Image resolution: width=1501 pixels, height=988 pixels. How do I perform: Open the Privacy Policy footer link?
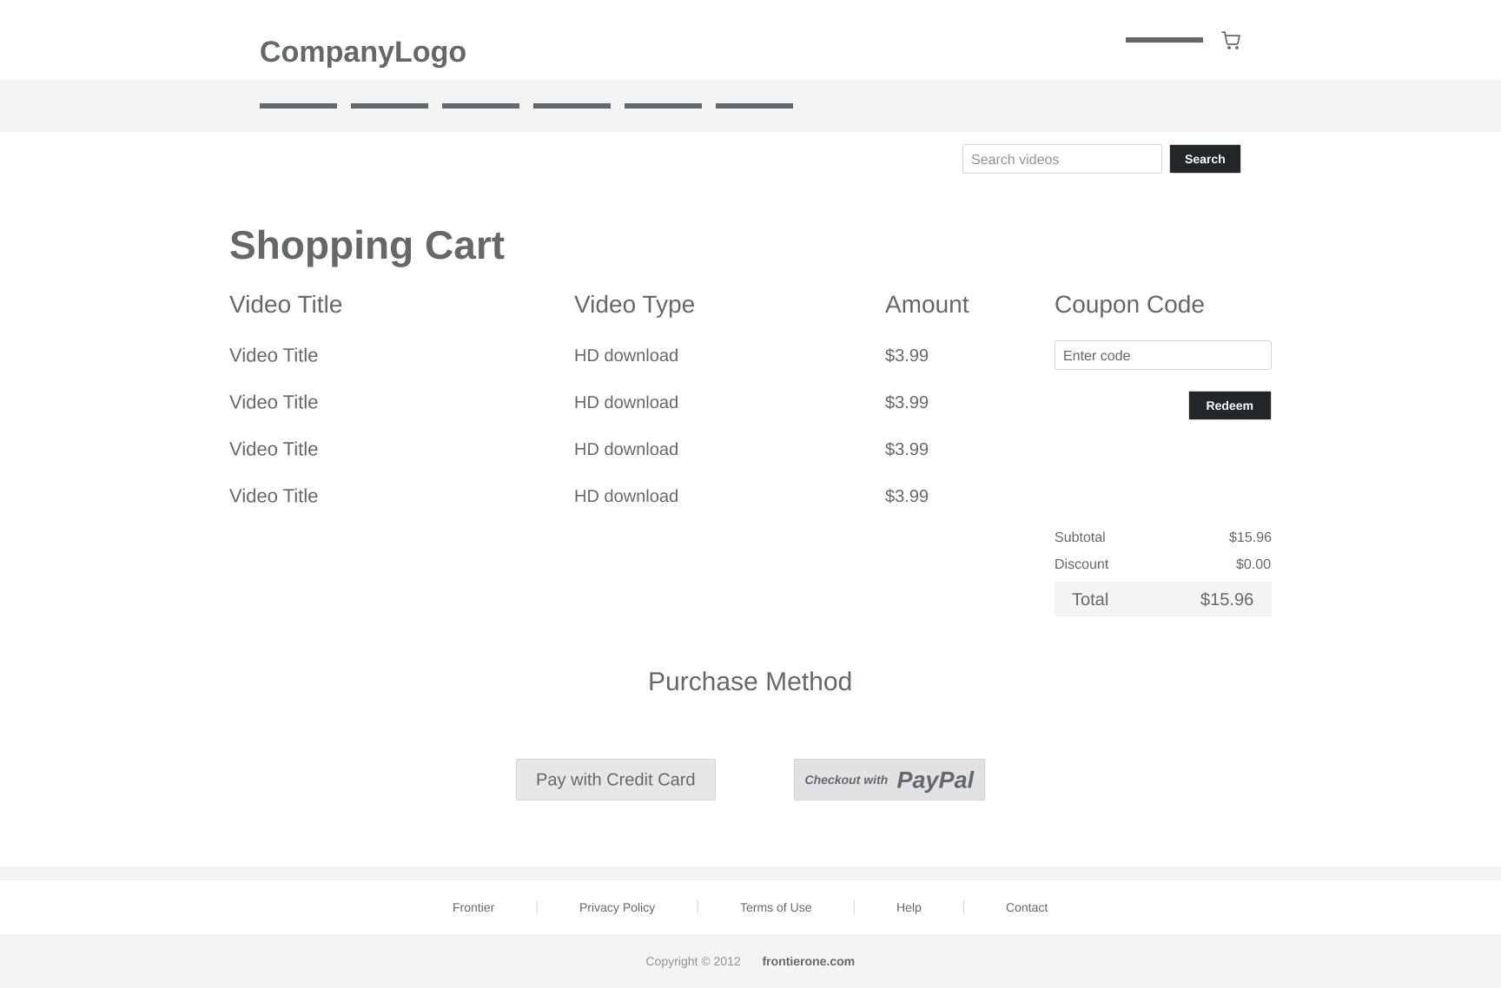617,907
